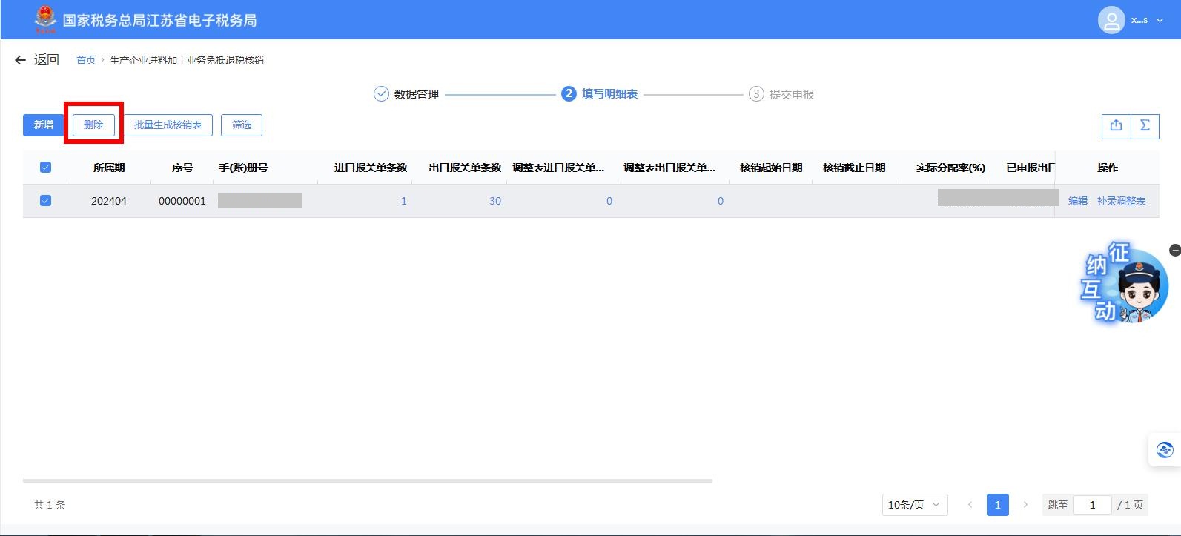
Task: Uncheck the row 00000001 checkbox
Action: [x=45, y=201]
